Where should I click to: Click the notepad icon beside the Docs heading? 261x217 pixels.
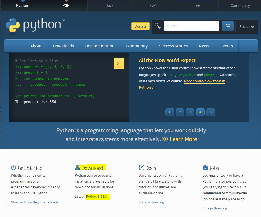pos(141,167)
